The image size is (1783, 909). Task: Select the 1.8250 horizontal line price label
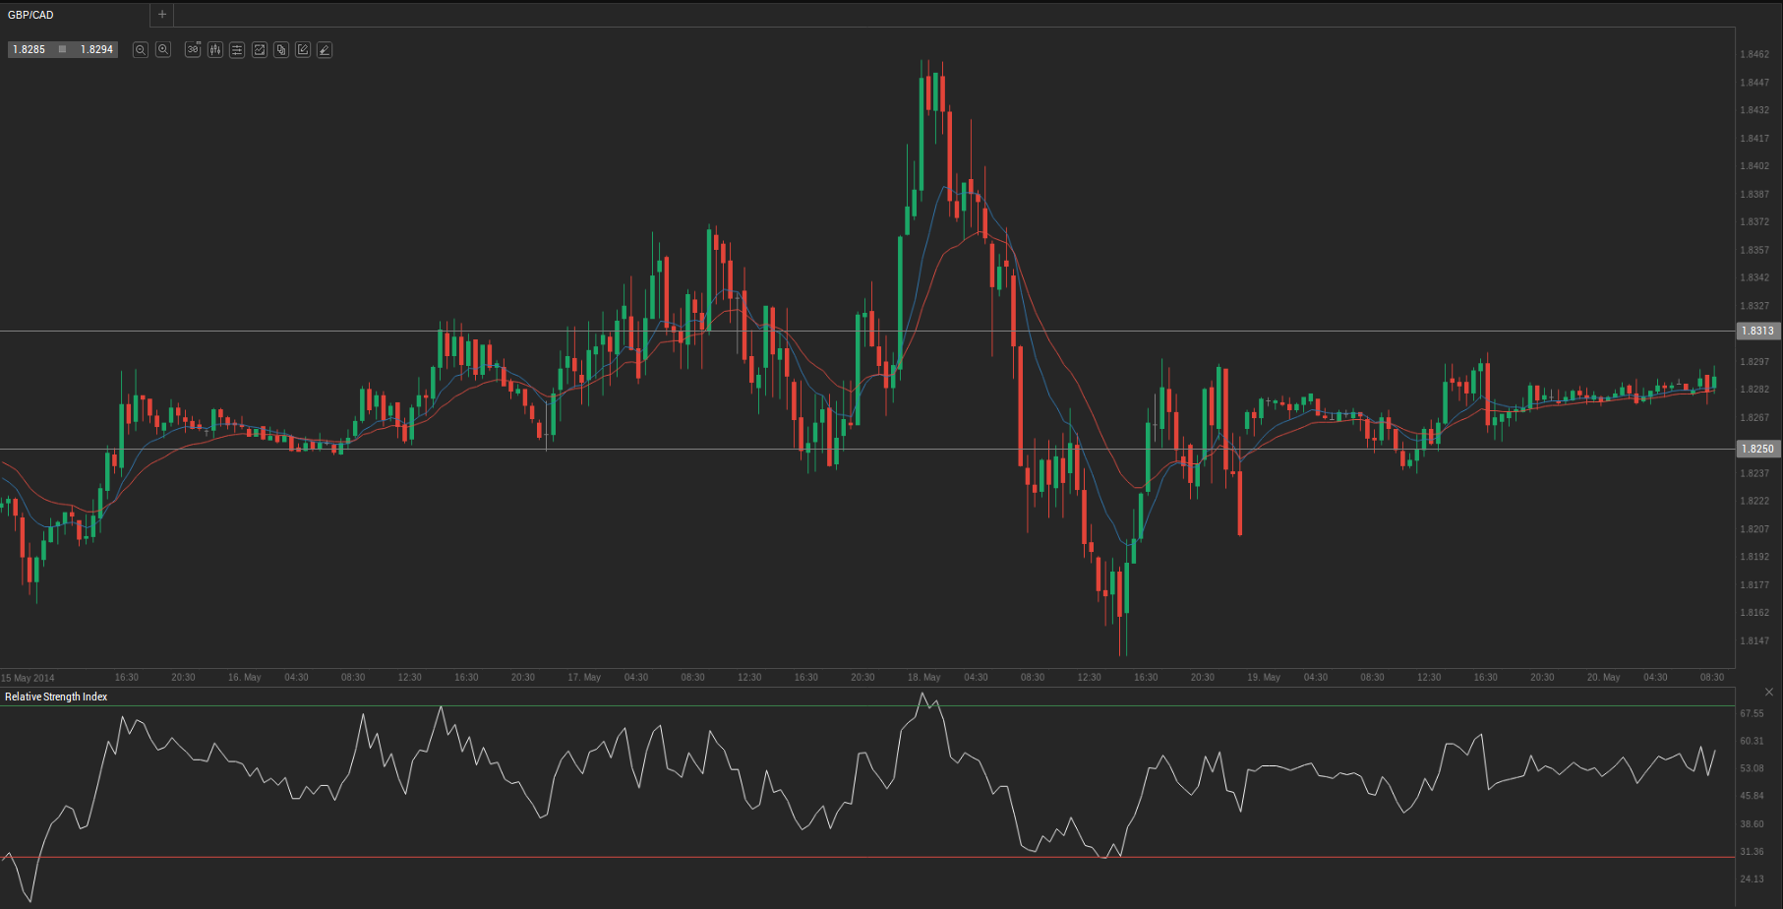(x=1757, y=449)
